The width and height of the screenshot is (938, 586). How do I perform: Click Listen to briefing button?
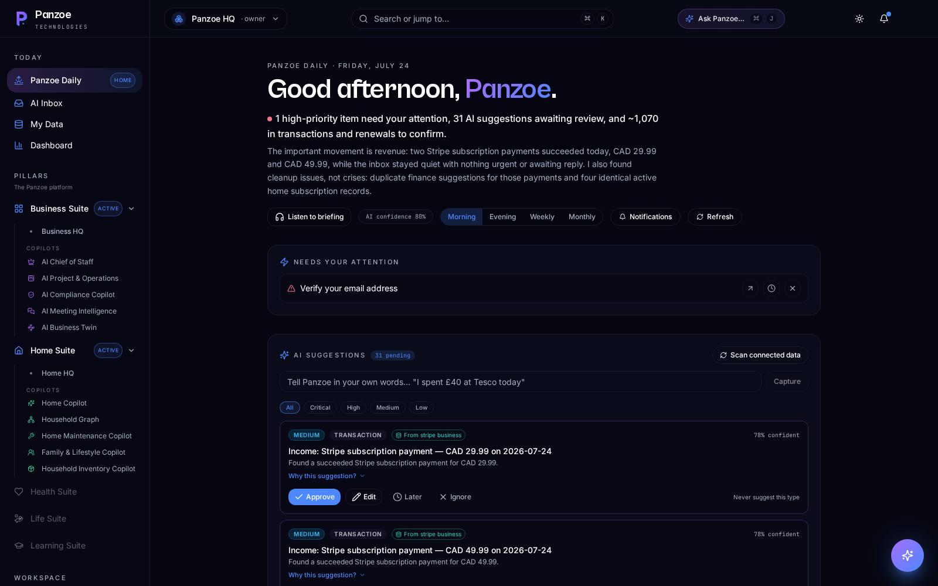click(309, 217)
